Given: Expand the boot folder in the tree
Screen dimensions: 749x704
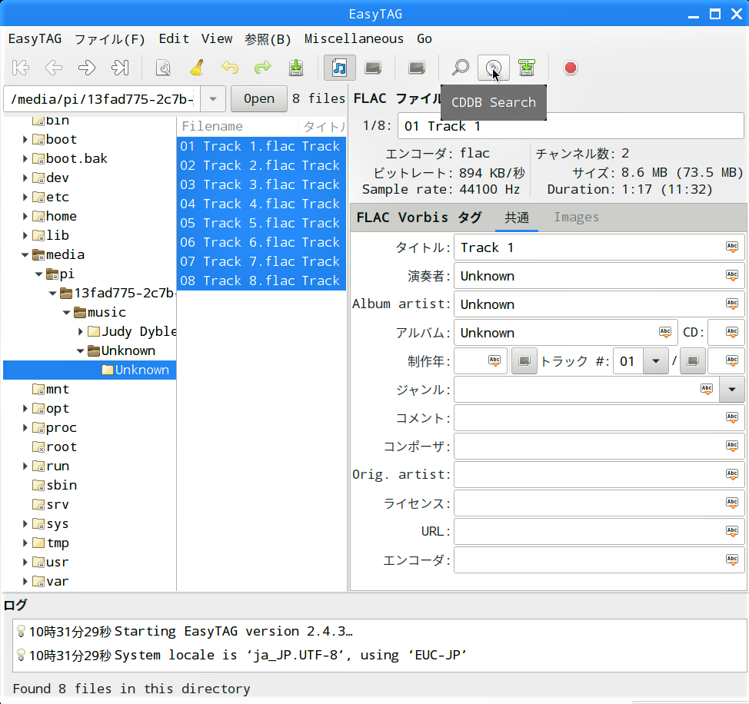Looking at the screenshot, I should point(25,139).
